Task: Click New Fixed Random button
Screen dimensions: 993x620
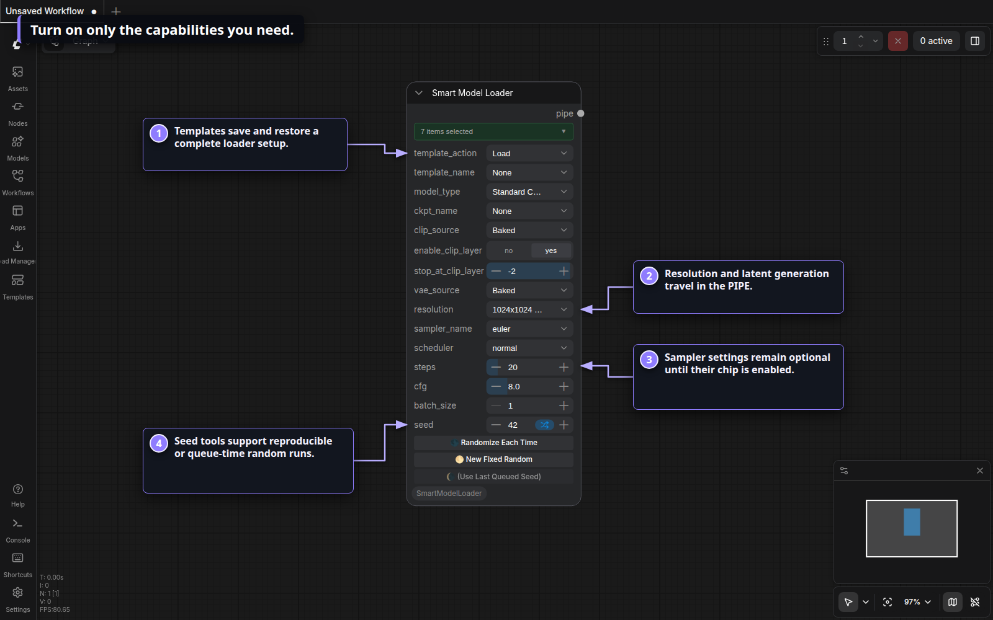Action: [x=493, y=459]
